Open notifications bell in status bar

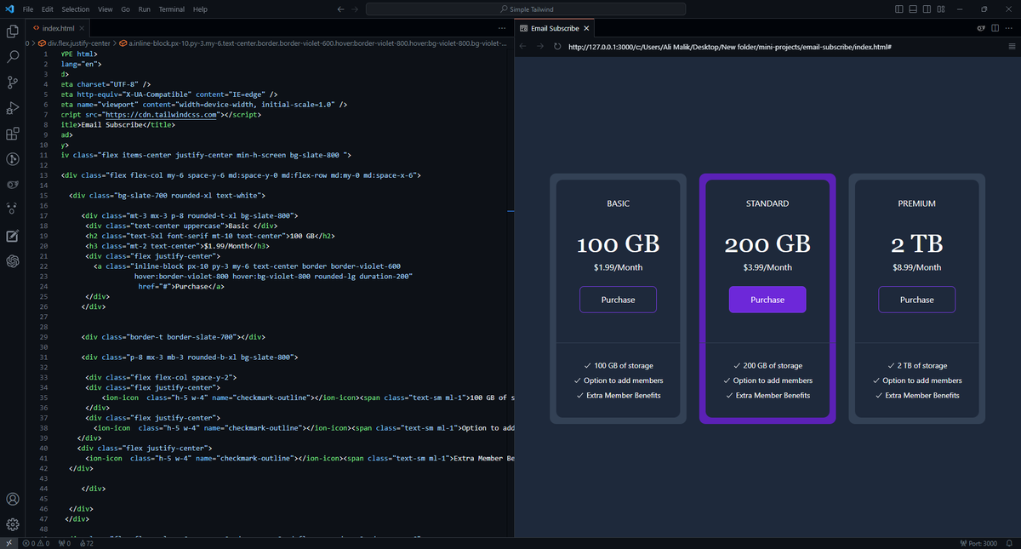pos(1010,543)
